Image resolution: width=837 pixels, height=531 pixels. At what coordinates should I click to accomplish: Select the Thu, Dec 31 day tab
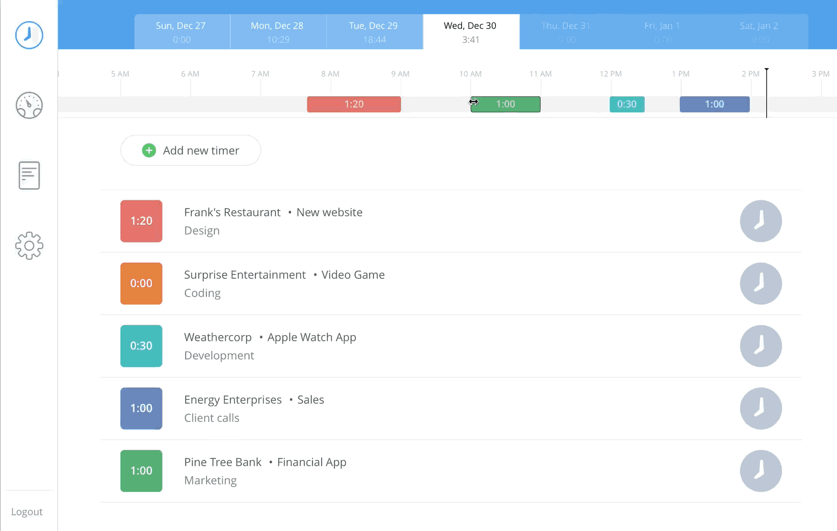click(x=565, y=31)
